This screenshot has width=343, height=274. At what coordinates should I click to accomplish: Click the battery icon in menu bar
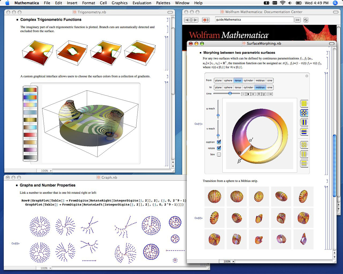pyautogui.click(x=299, y=3)
